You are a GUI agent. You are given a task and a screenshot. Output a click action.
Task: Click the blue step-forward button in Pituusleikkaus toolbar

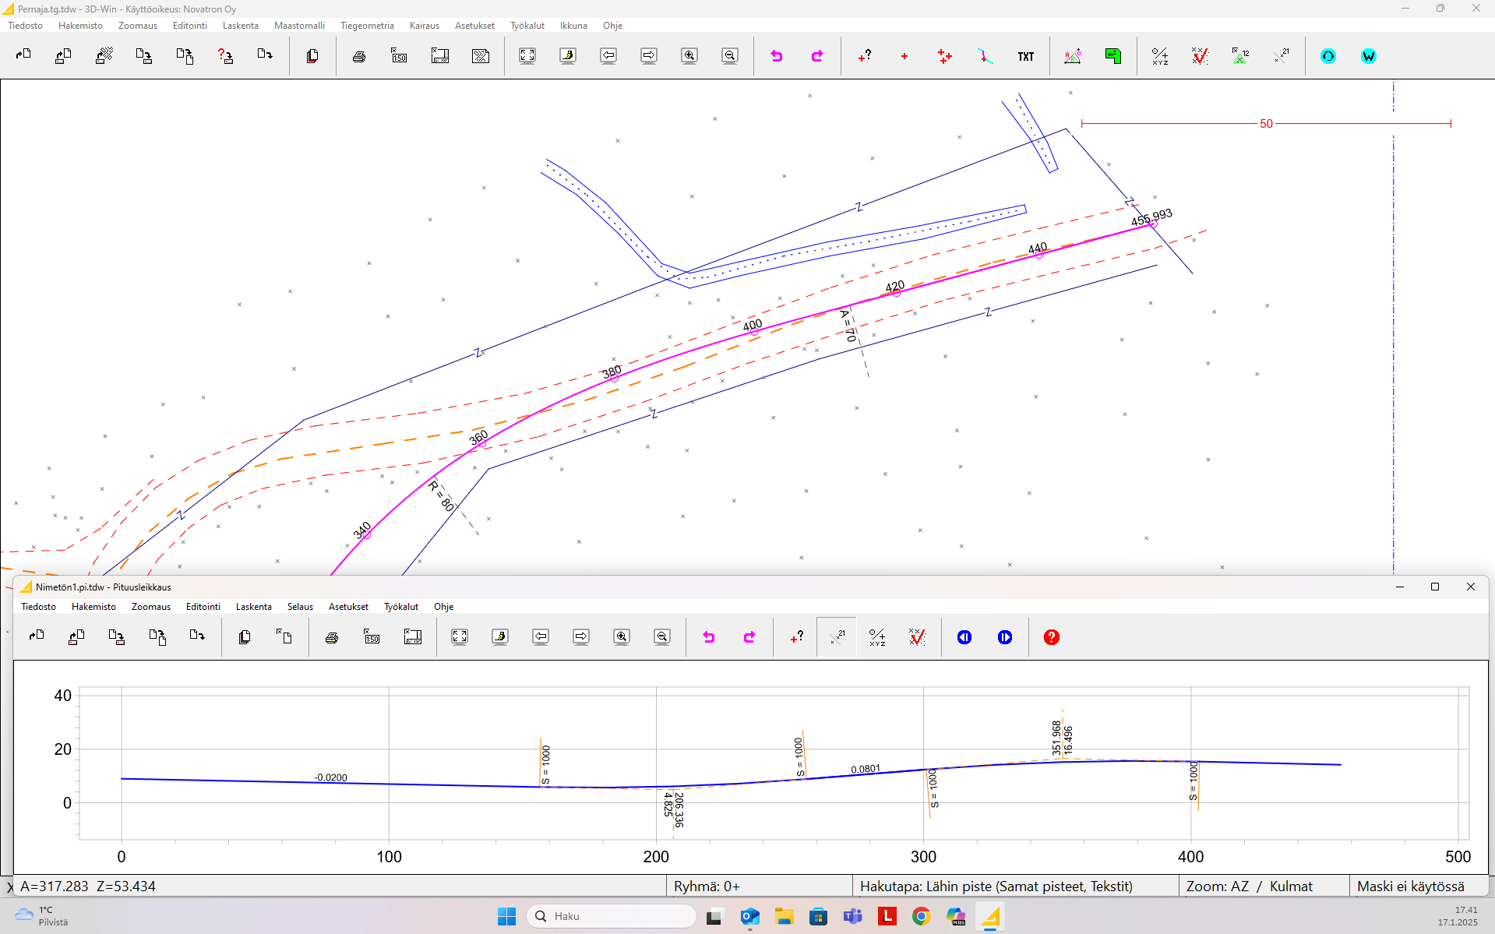(x=1004, y=637)
